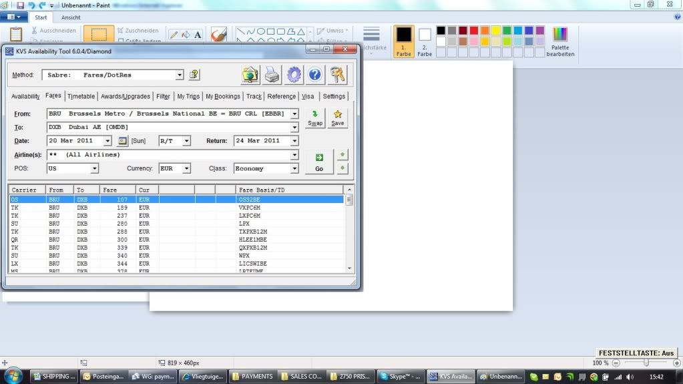Sort results by Fare column header
683x384 pixels.
(118, 190)
